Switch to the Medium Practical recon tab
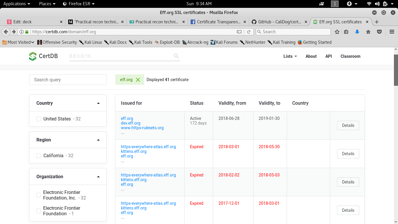 pyautogui.click(x=96, y=22)
